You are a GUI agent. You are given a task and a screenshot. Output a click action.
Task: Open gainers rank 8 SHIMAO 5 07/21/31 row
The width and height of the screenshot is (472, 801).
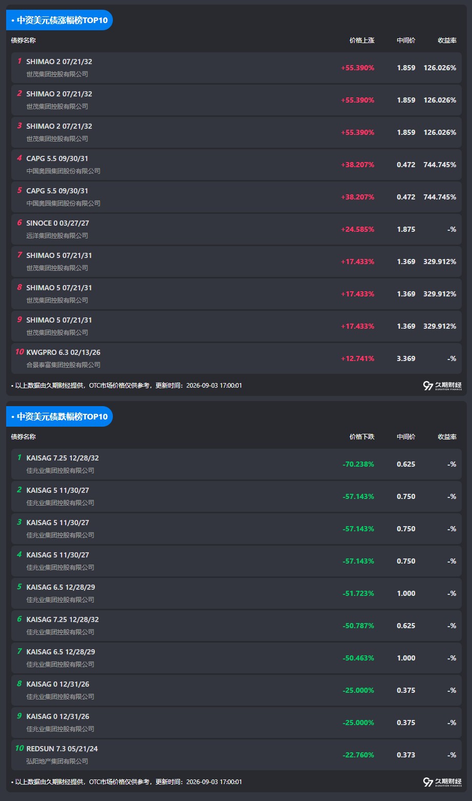point(237,294)
